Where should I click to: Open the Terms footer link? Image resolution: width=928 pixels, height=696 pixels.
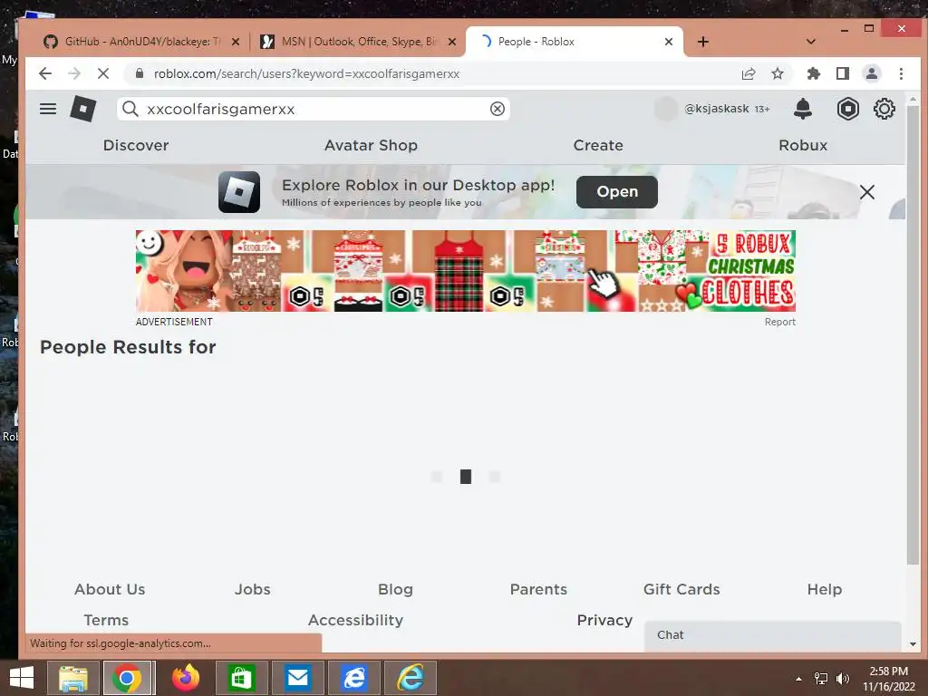tap(106, 620)
